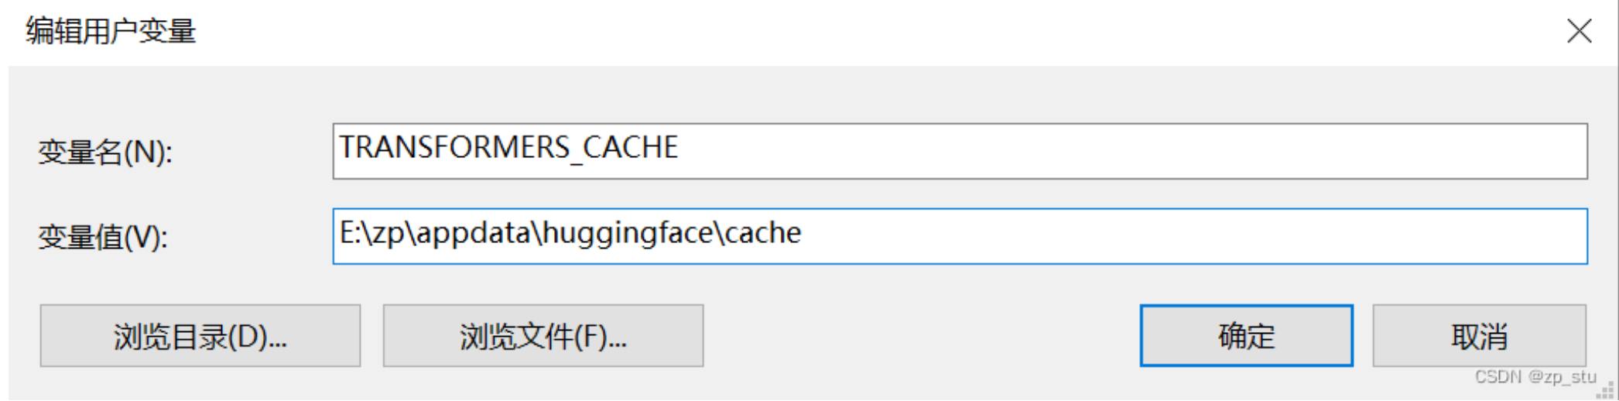
Task: Click the CSDN @zp_stu watermark text
Action: pos(1535,377)
